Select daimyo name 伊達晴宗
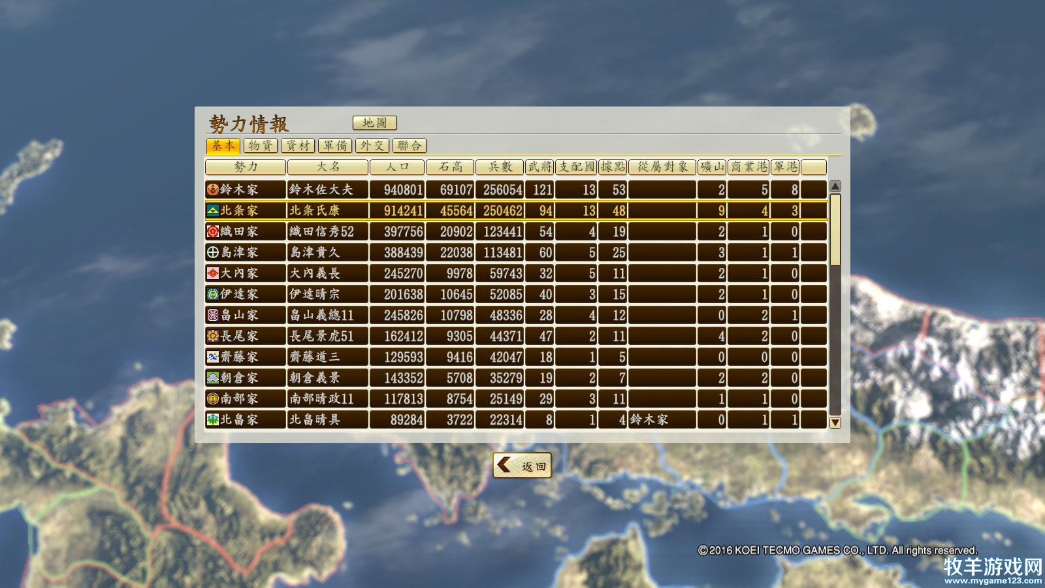Viewport: 1045px width, 588px height. pos(314,294)
